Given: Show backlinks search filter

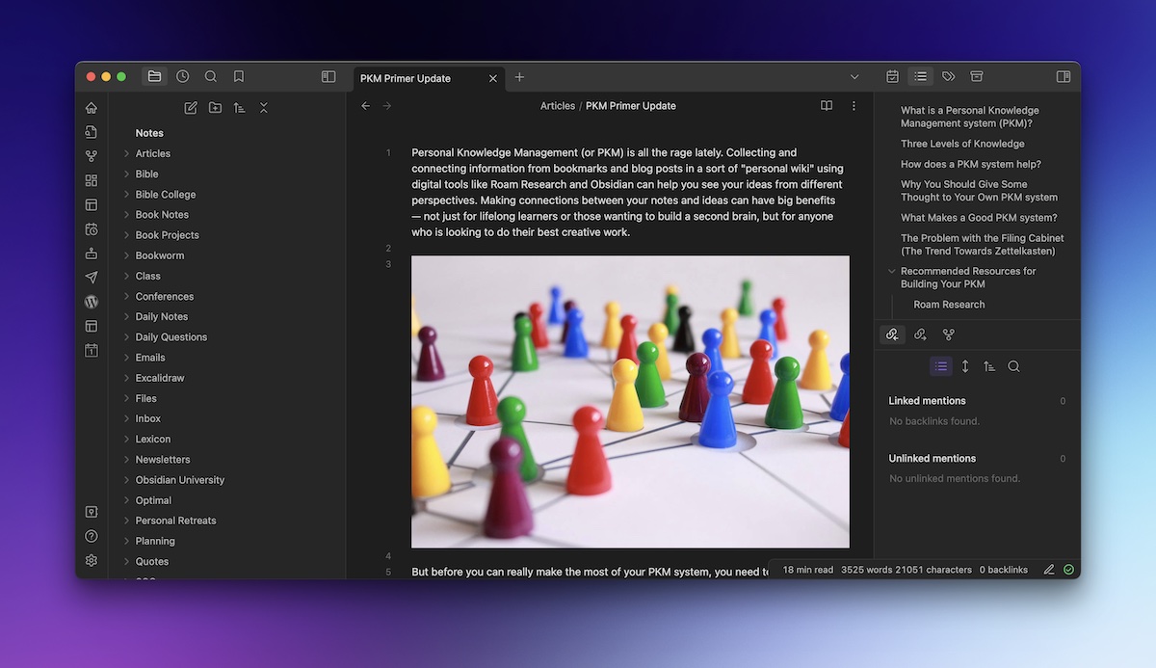Looking at the screenshot, I should pyautogui.click(x=1013, y=366).
